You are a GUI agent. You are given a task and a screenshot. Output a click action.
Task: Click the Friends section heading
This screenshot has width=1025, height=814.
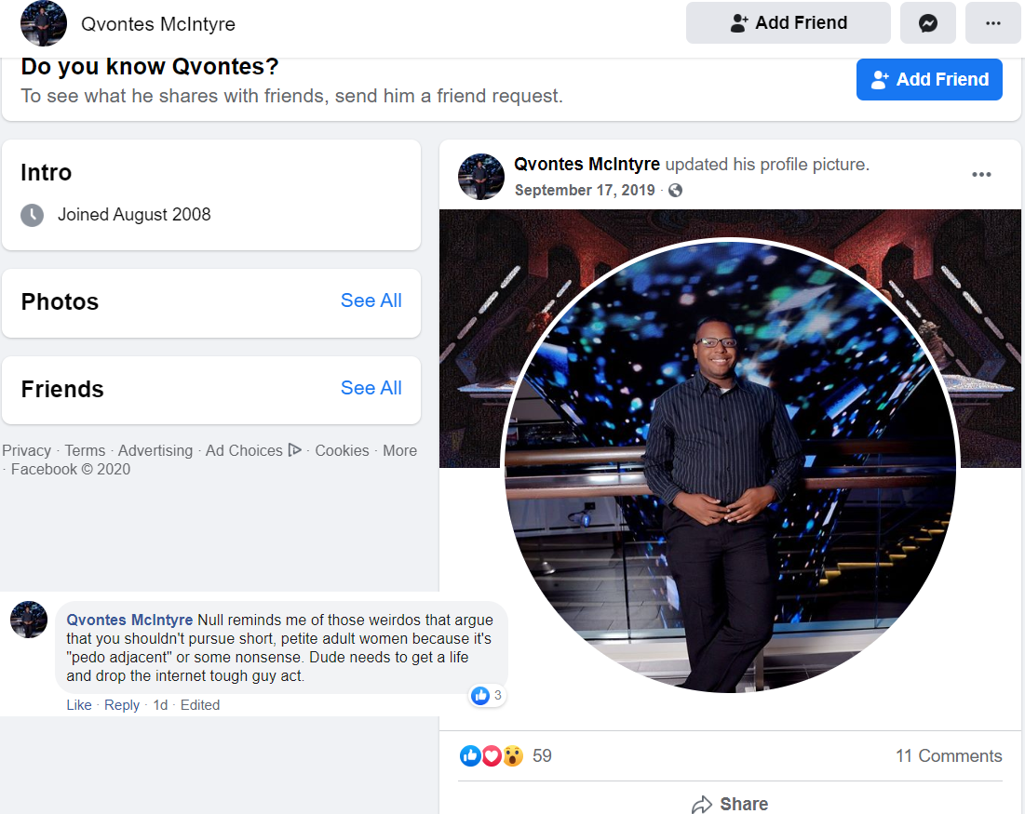(62, 390)
